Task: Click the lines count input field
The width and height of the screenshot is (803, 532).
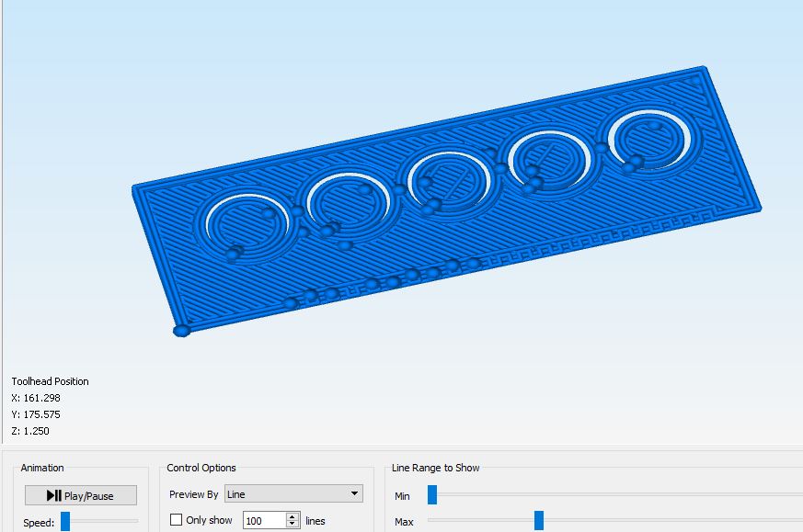Action: 264,521
